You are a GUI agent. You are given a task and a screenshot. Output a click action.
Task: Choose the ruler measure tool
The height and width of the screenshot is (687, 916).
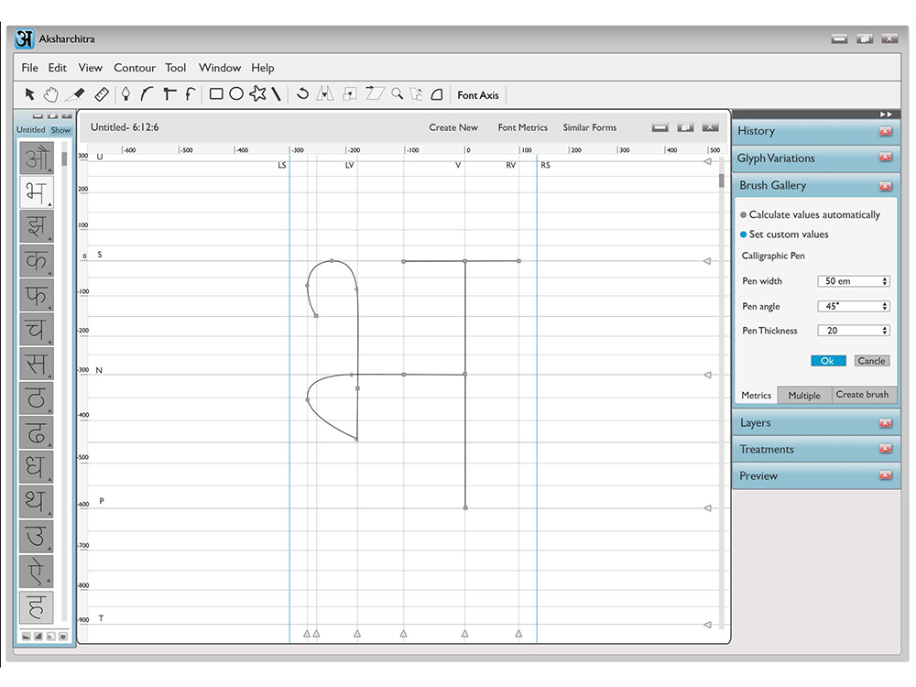(102, 94)
